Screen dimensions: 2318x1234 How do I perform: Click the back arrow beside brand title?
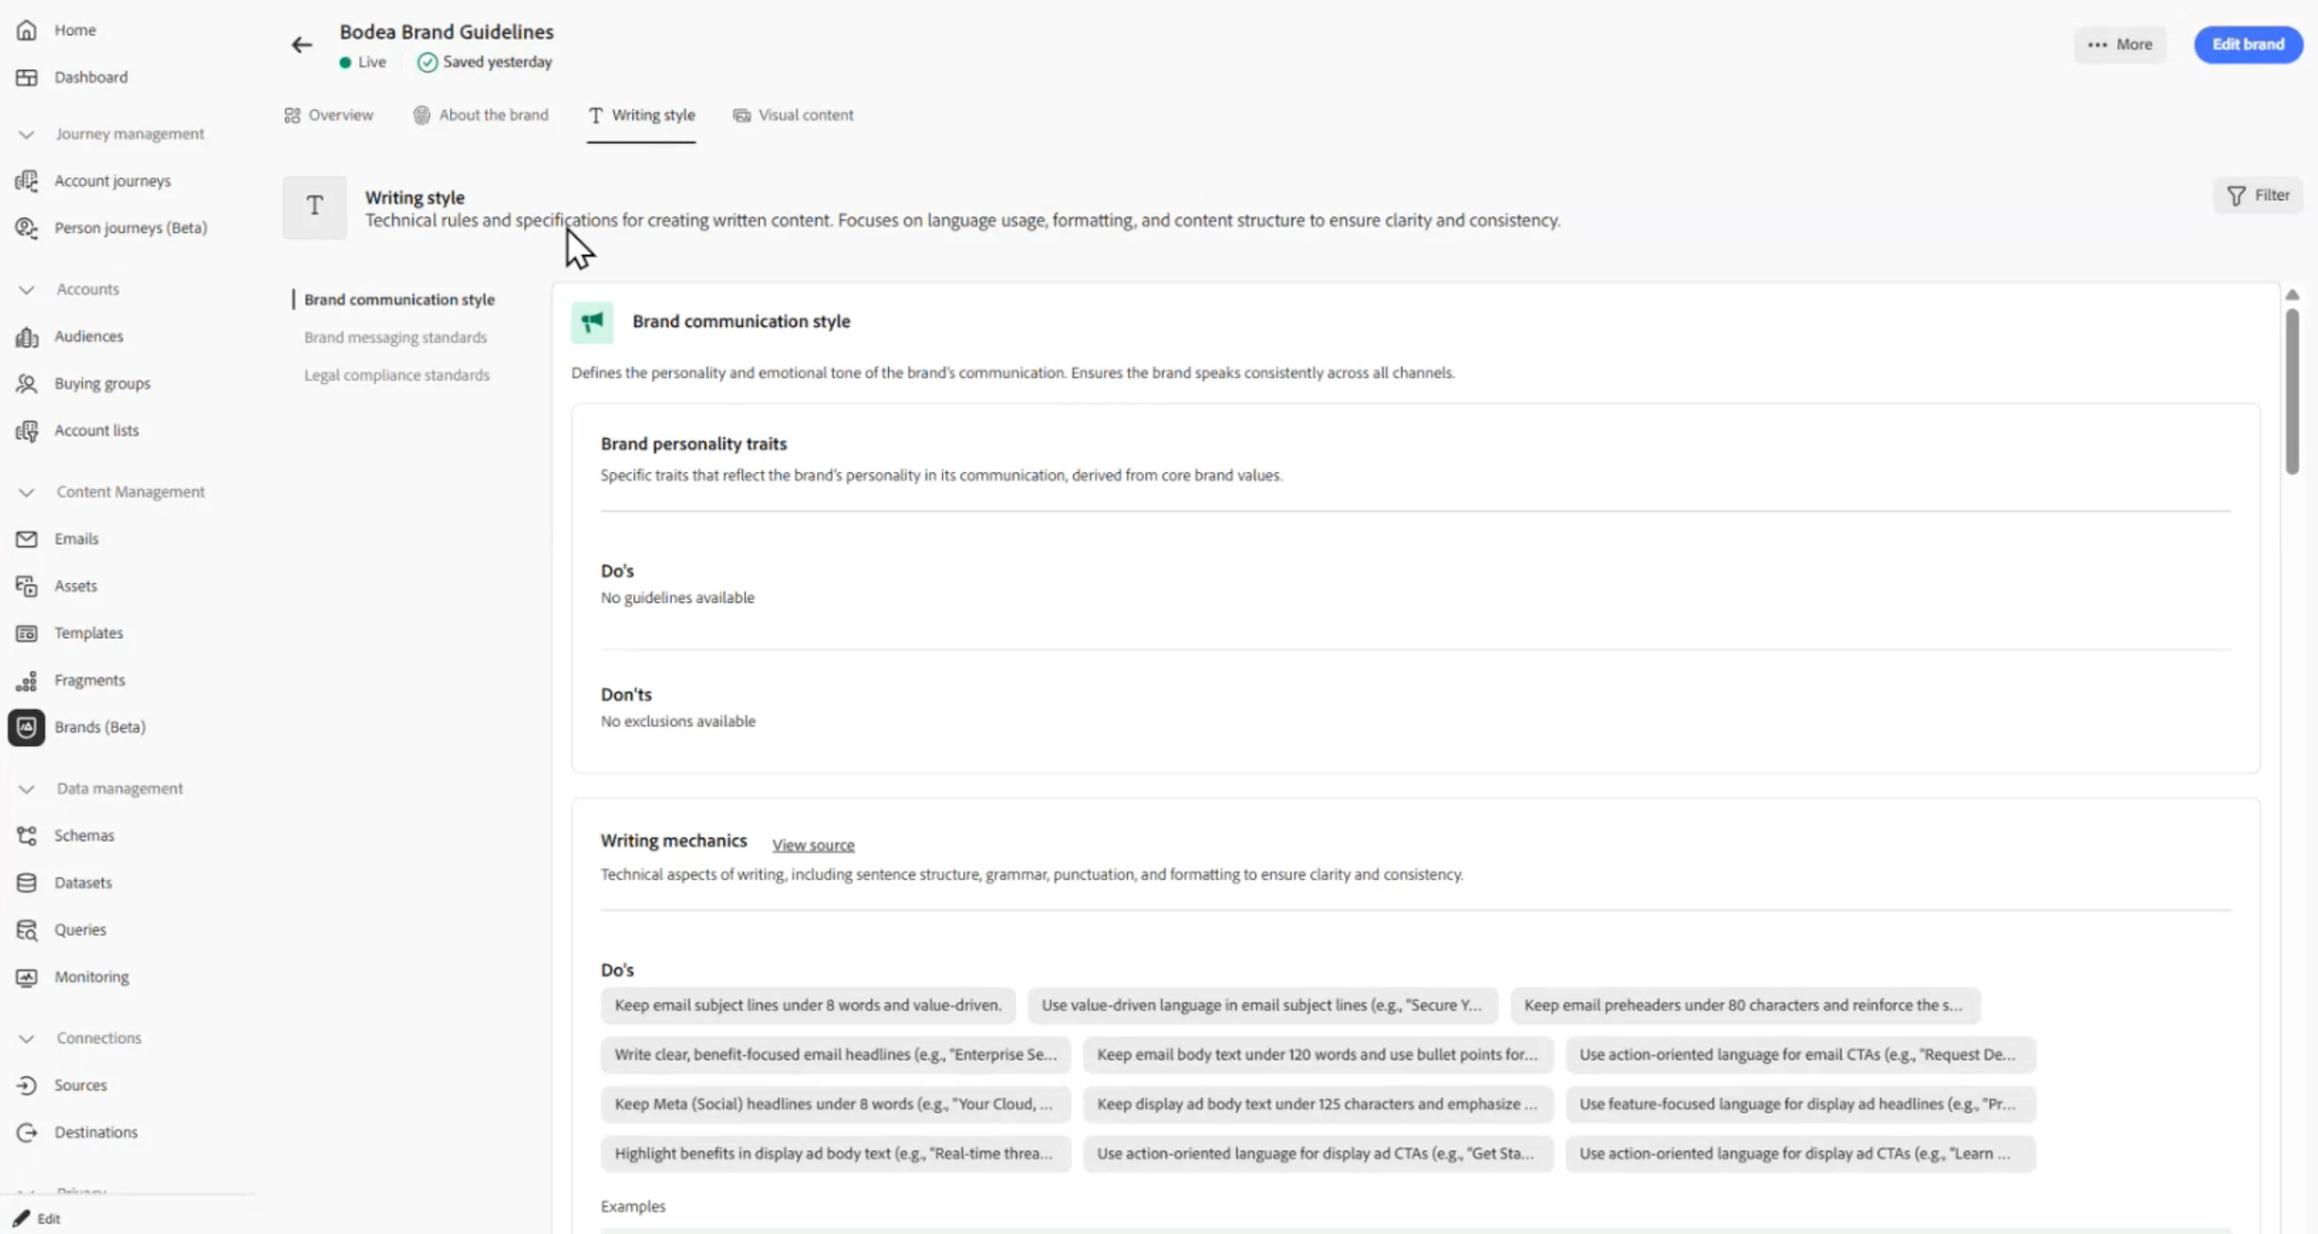coord(301,45)
